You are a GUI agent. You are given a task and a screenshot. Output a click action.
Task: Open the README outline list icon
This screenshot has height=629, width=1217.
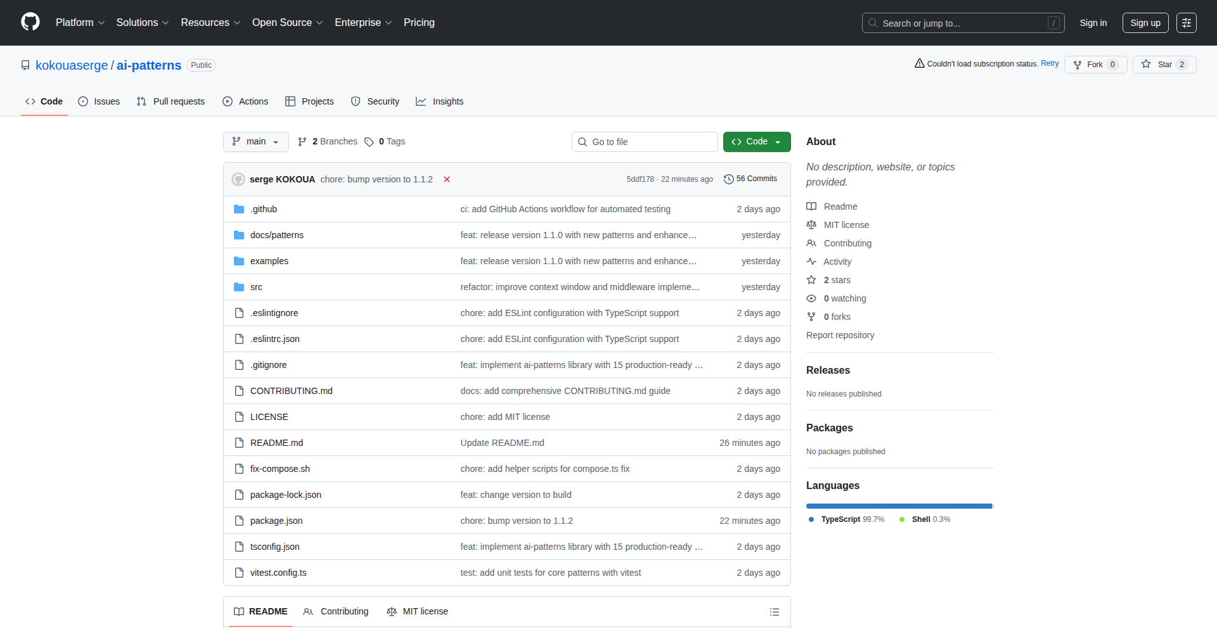(774, 612)
